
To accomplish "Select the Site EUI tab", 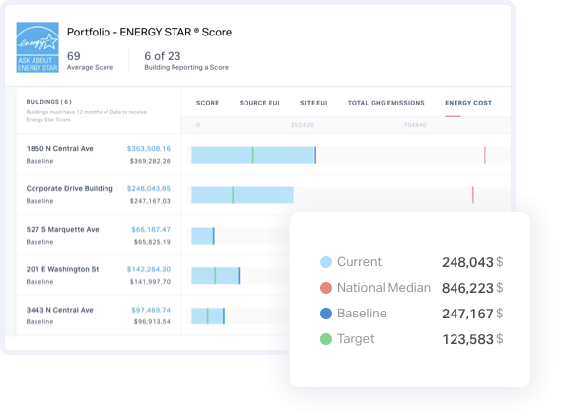I will click(x=314, y=104).
